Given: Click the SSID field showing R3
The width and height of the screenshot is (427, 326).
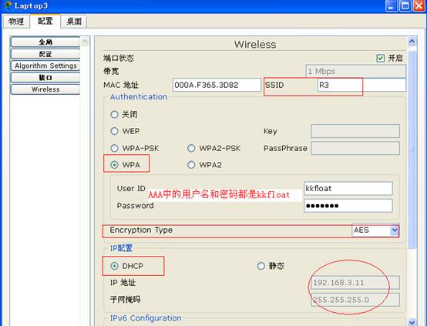Looking at the screenshot, I should click(361, 85).
